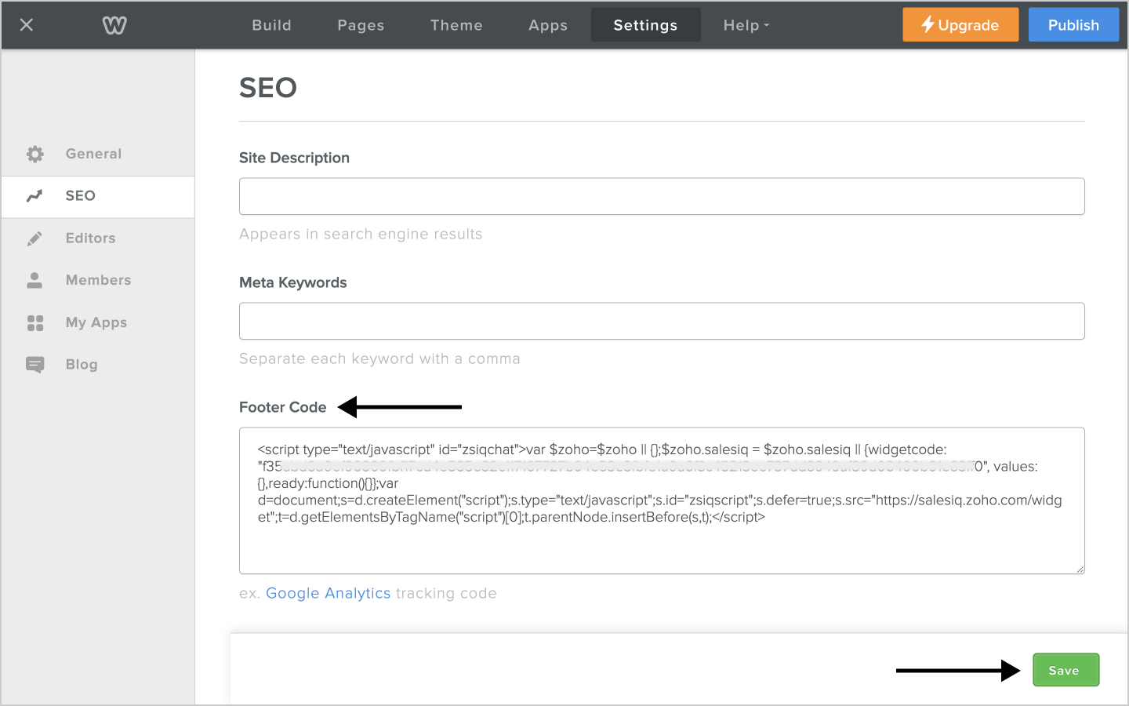The width and height of the screenshot is (1129, 706).
Task: Follow the Google Analytics link
Action: pos(328,593)
